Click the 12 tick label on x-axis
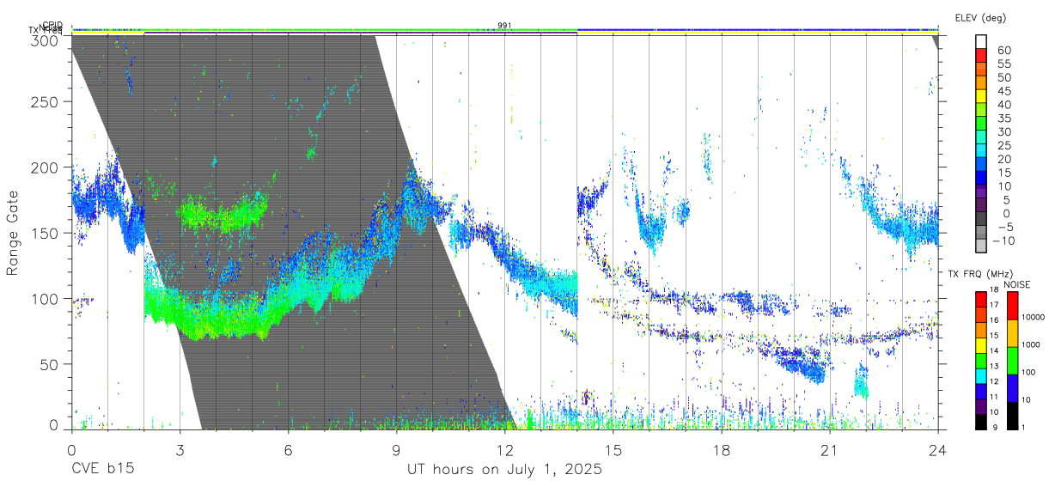 [504, 450]
